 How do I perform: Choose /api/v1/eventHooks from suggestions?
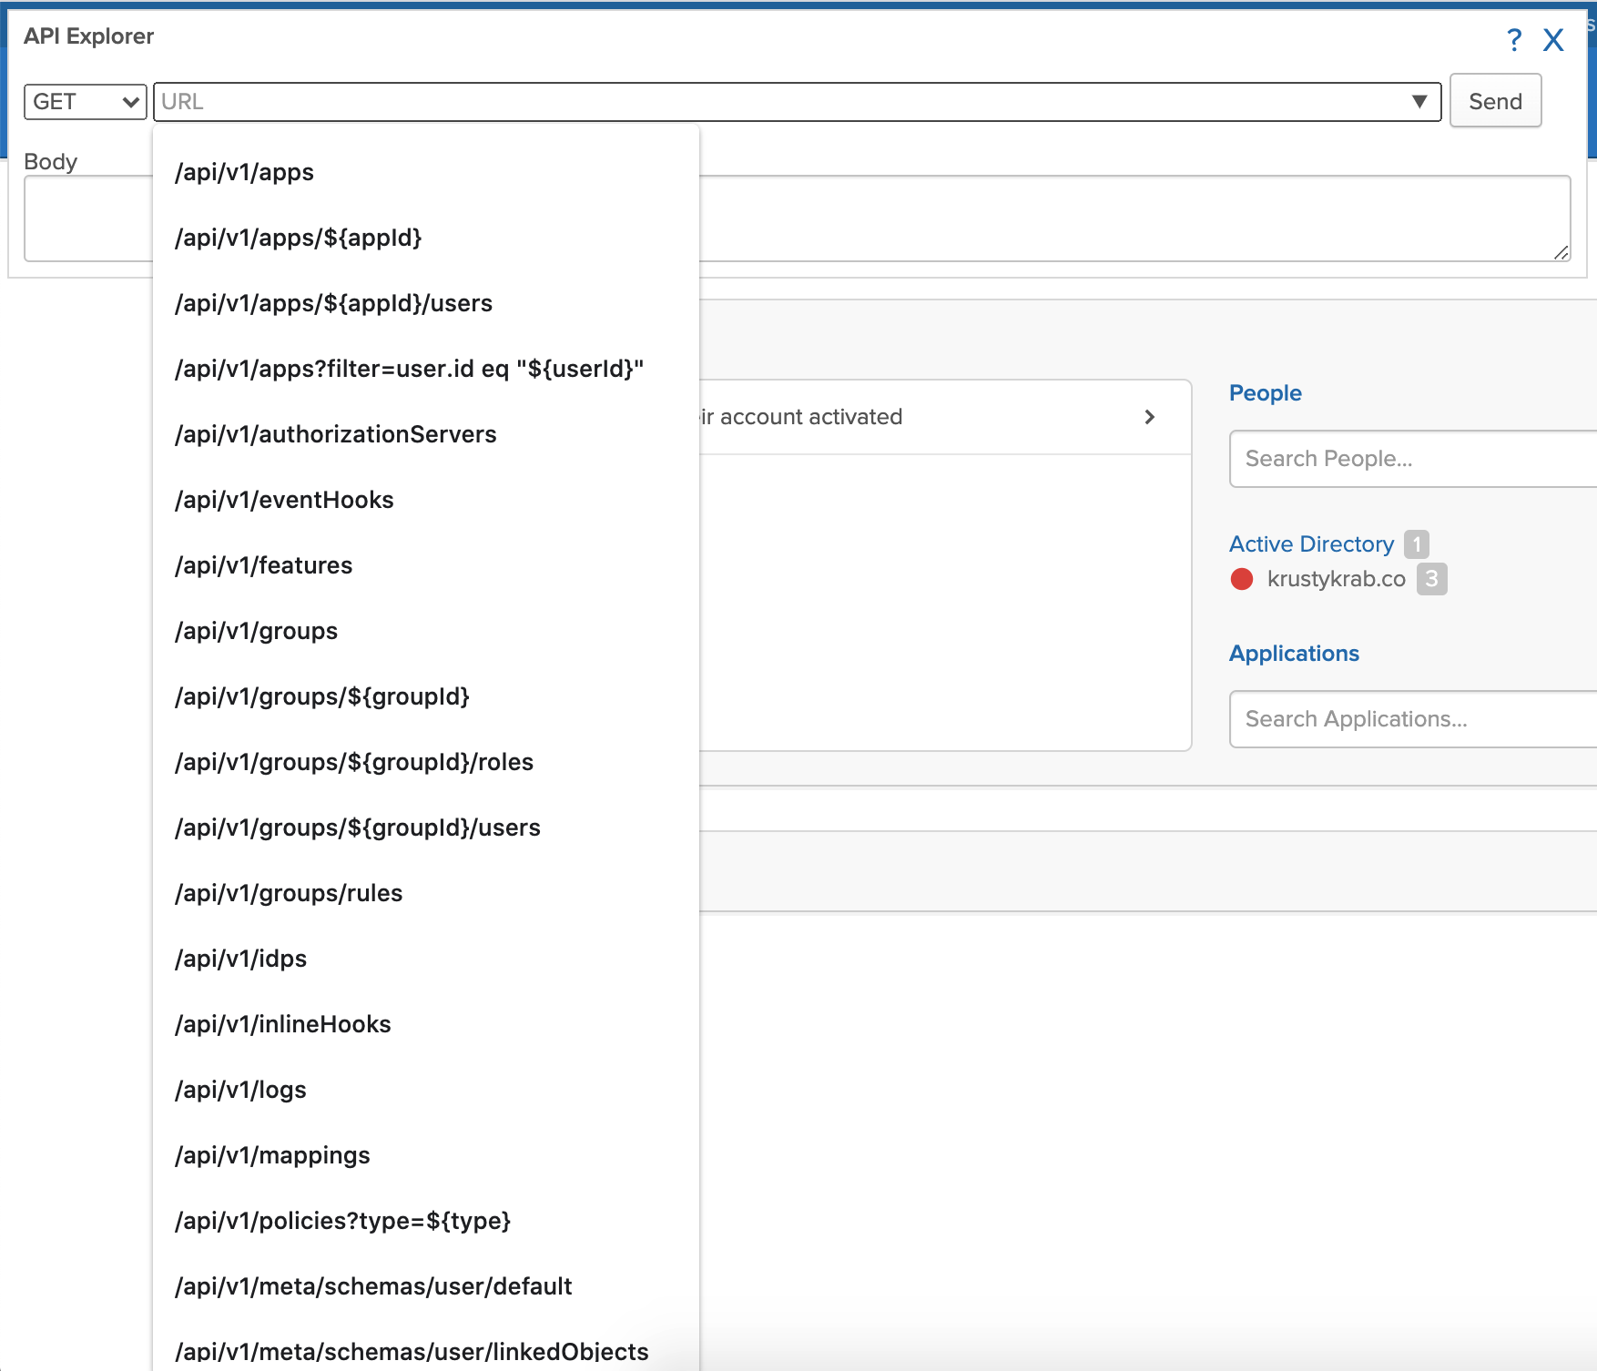pos(284,500)
